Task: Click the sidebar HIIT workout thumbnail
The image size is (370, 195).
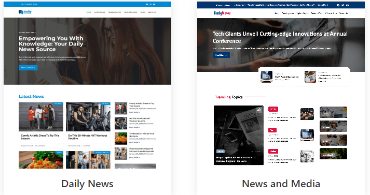Action: click(121, 123)
